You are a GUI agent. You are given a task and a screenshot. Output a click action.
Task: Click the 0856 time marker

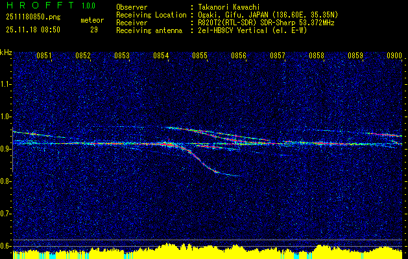pyautogui.click(x=239, y=56)
